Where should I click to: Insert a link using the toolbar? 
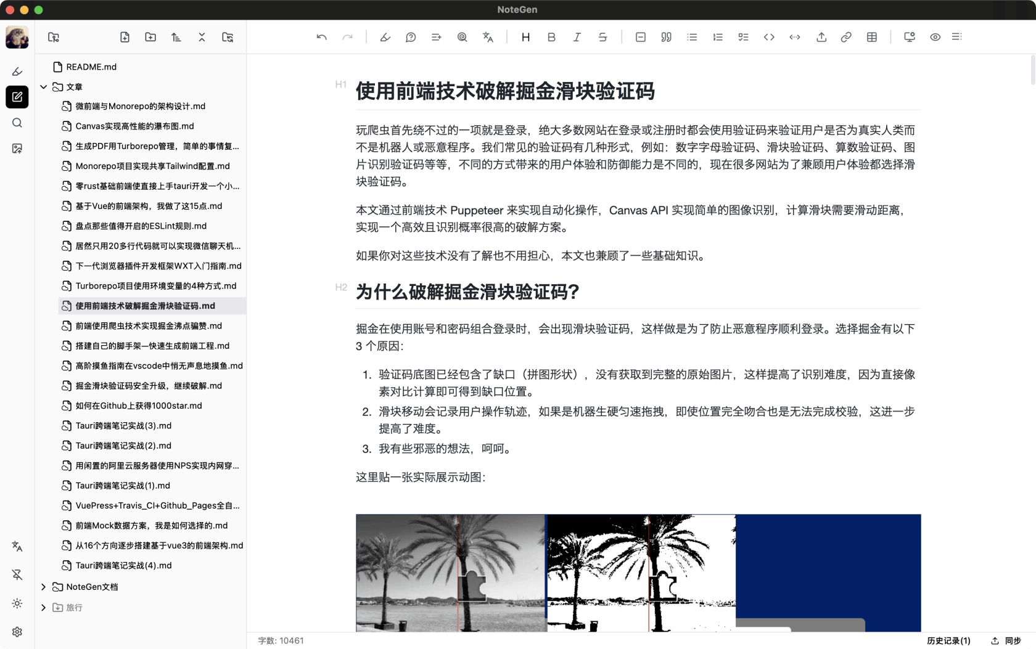tap(846, 37)
